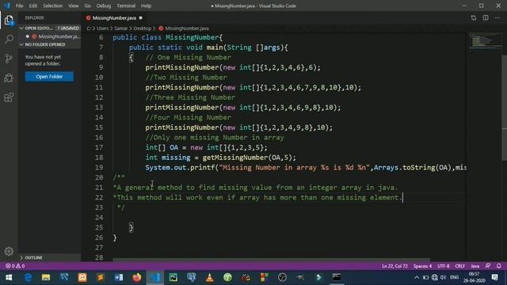Click the ENG language indicator in taskbar
The width and height of the screenshot is (507, 285).
click(454, 277)
